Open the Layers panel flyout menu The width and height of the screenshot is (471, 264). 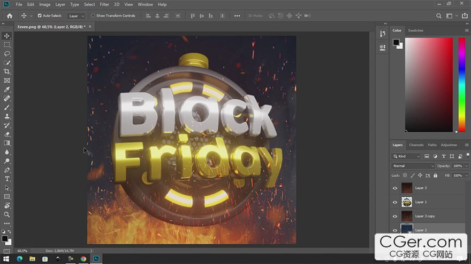pos(467,145)
